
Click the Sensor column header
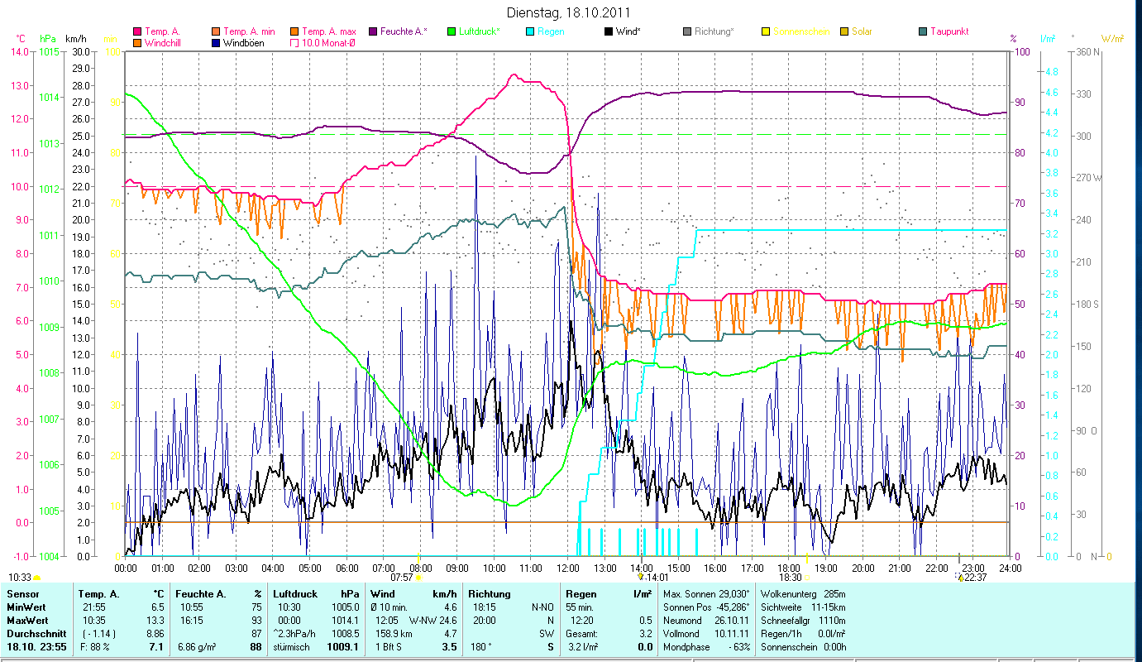[x=22, y=594]
